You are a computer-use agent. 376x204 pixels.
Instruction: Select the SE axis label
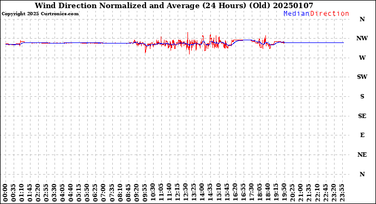coord(362,116)
